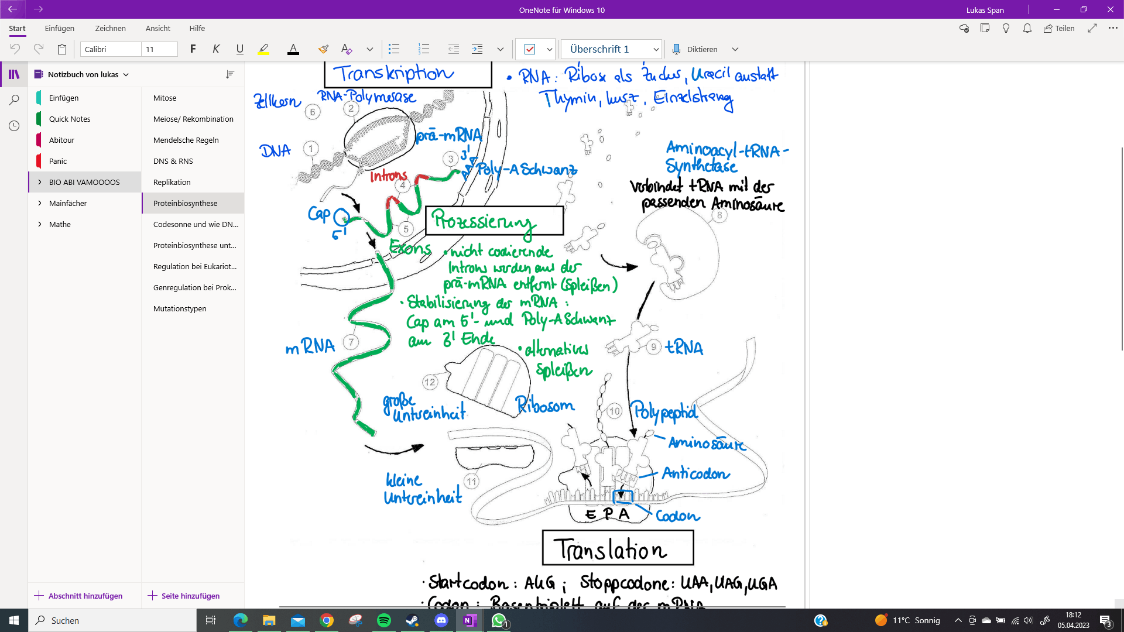Screen dimensions: 1124x632
Task: Open the Einfügen ribbon tab
Action: 60,28
